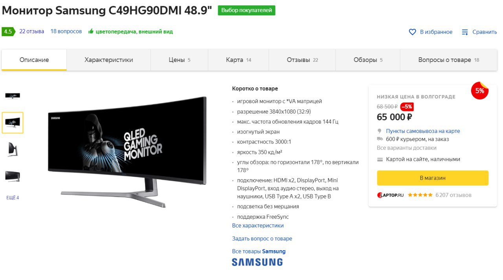Show more photos via ЕЩЁ 4
Viewport: 503px width, 280px height.
[13, 198]
